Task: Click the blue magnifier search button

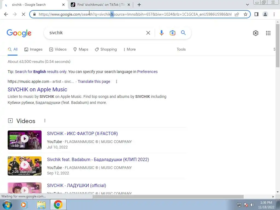Action: (x=183, y=33)
